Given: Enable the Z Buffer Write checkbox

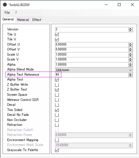Looking at the screenshot, I should tap(57, 85).
